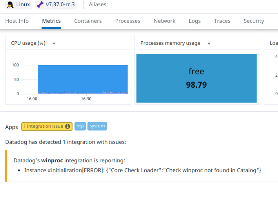
Task: Click the Processes memory usage title
Action: [170, 43]
